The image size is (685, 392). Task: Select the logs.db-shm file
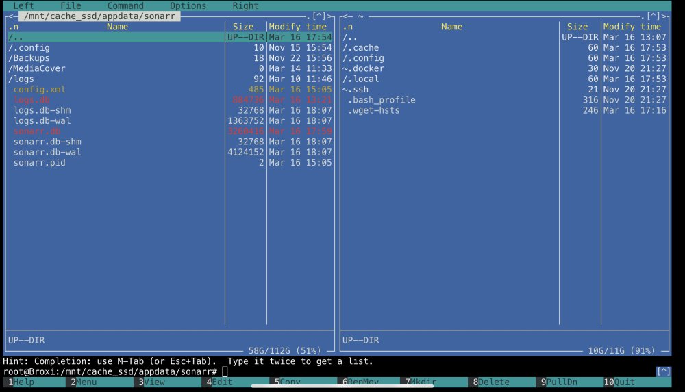170,110
